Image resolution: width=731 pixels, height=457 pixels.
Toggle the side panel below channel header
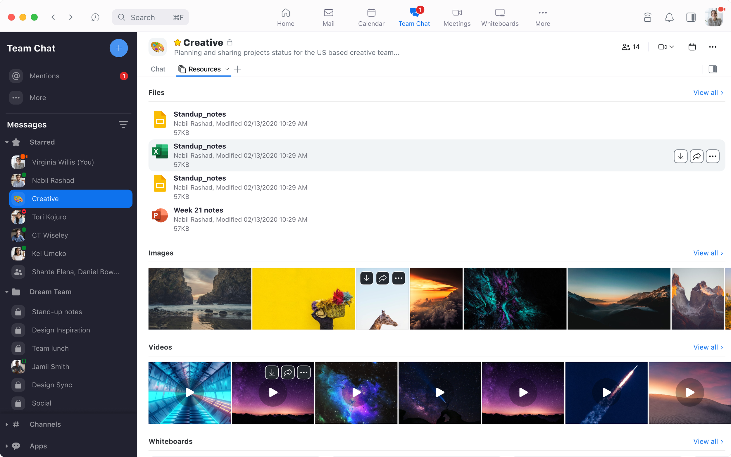tap(712, 69)
